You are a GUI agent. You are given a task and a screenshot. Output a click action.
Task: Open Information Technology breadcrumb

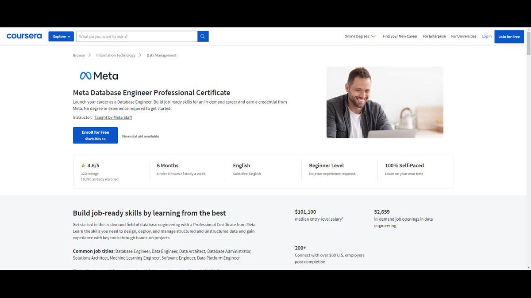(x=116, y=55)
